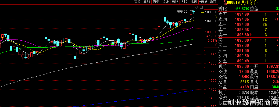Click stock title 600519 贵州茅台
The height and width of the screenshot is (107, 279).
[242, 3]
